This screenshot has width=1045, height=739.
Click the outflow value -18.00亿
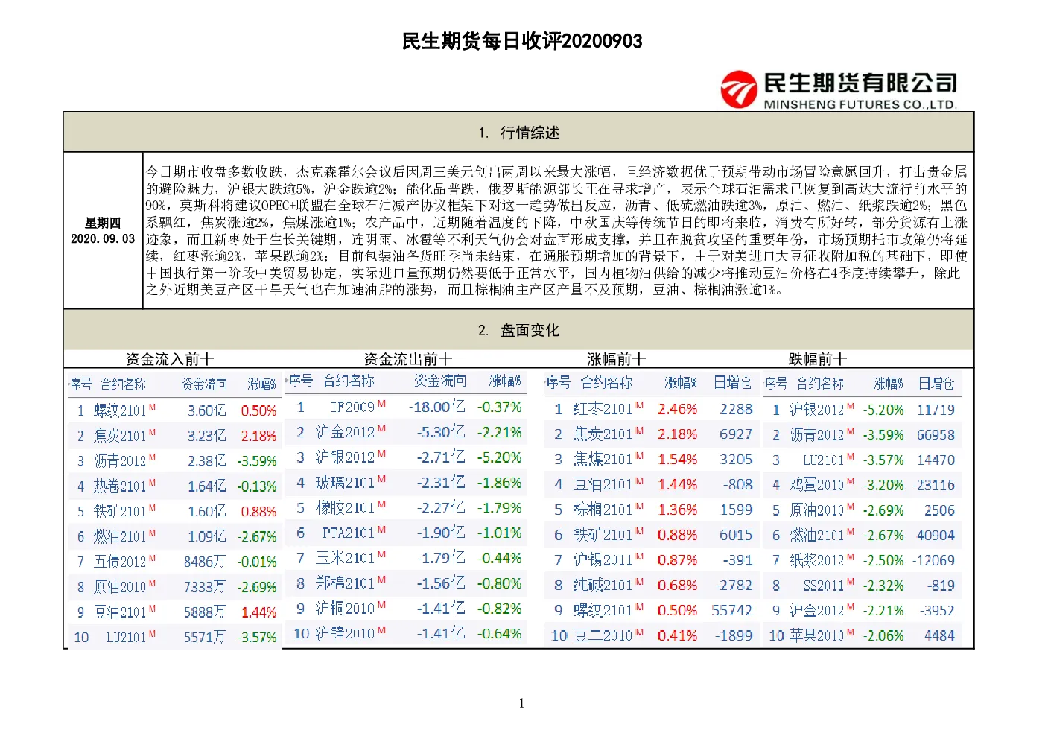[x=436, y=407]
